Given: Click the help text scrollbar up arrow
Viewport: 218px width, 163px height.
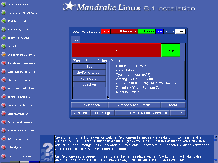Looking at the screenshot, I should 216,137.
